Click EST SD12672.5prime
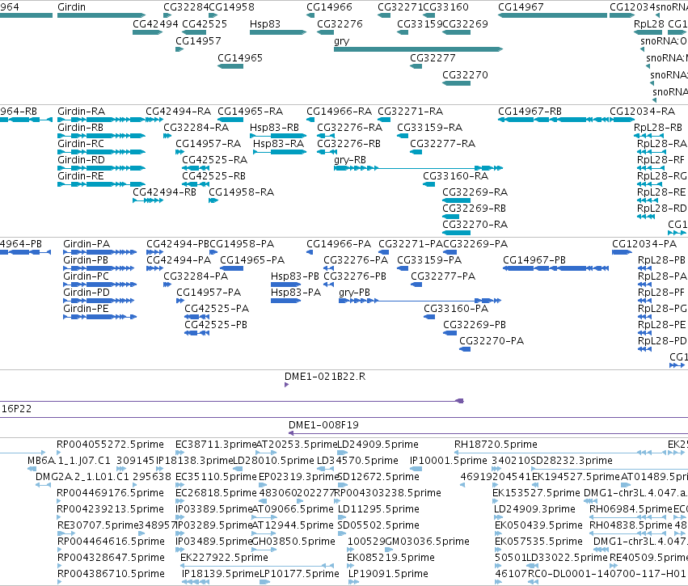 coord(378,477)
